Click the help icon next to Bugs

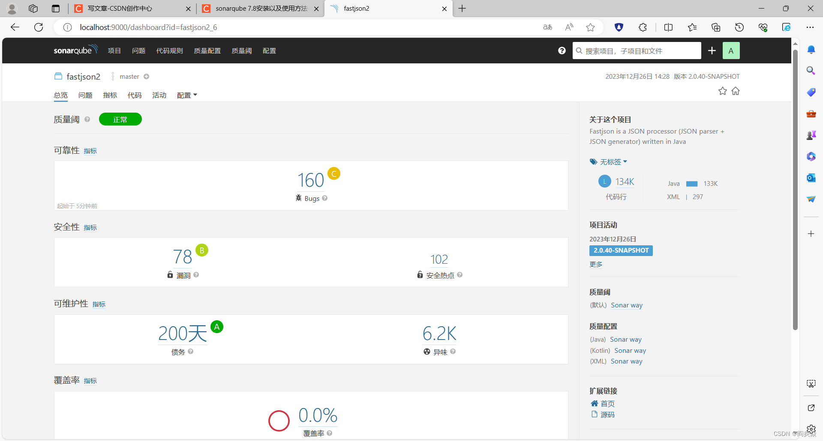pyautogui.click(x=324, y=198)
